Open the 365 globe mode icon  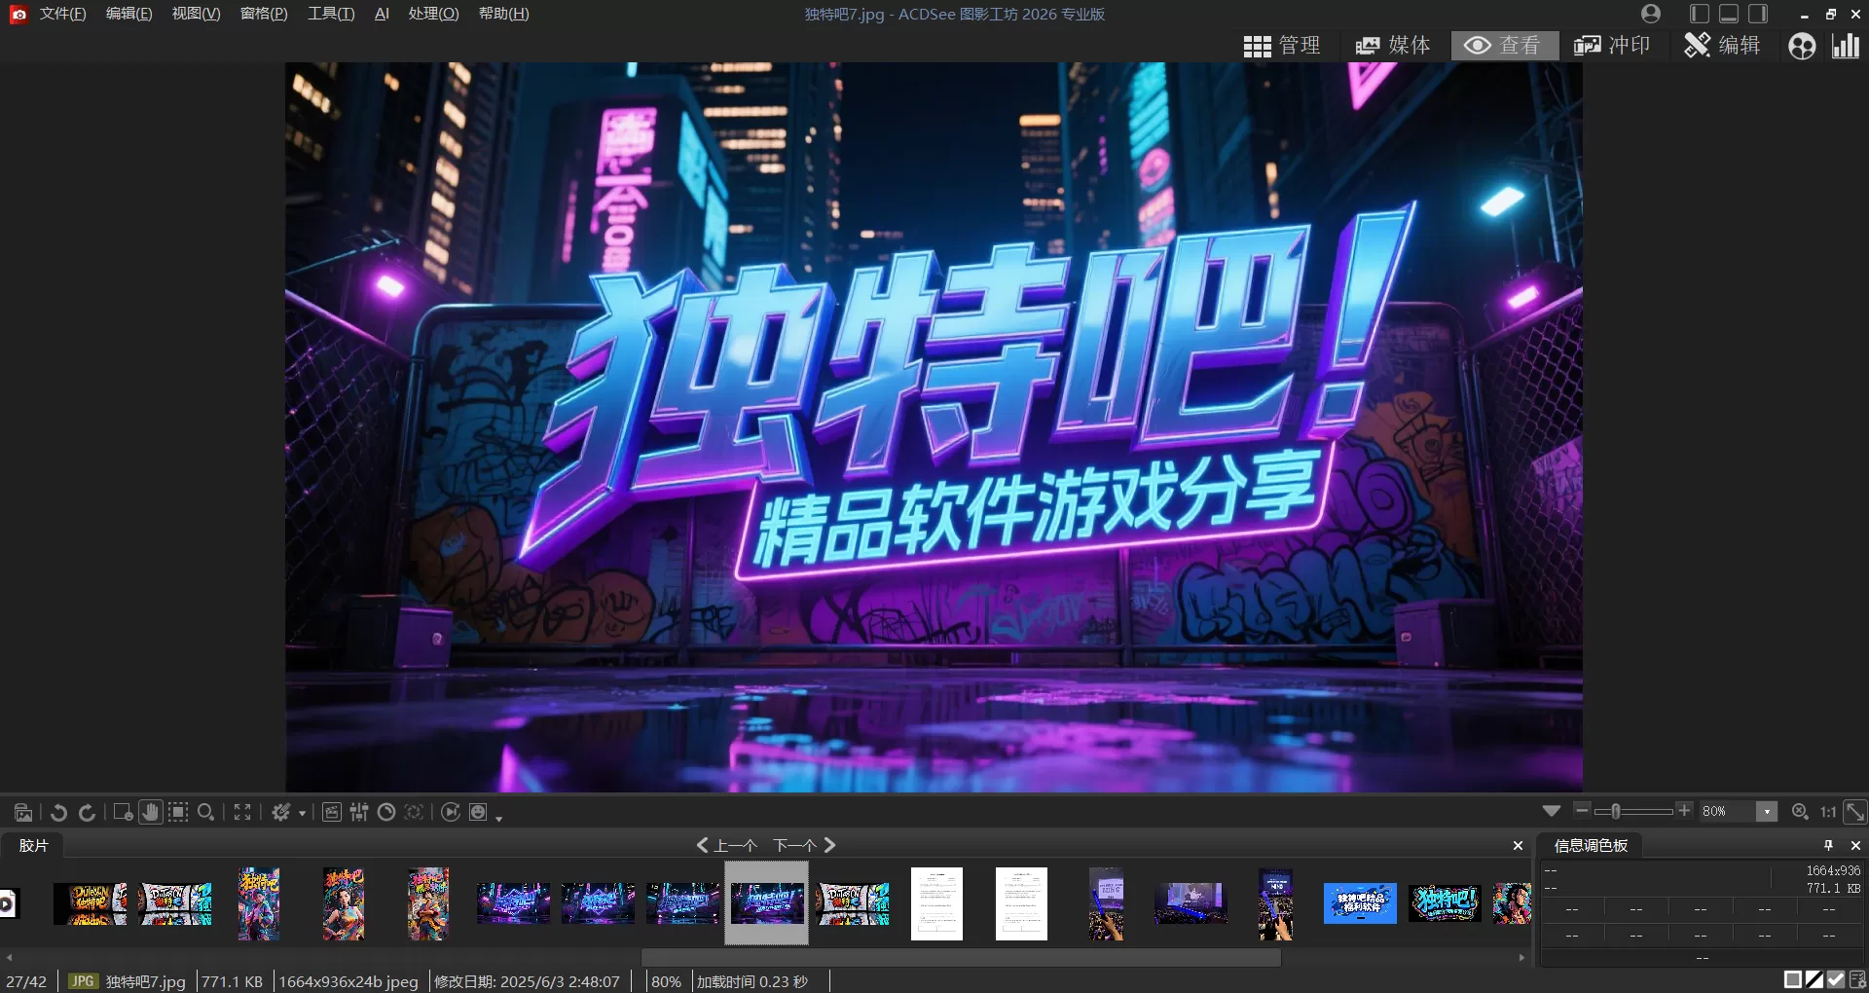coord(1802,46)
